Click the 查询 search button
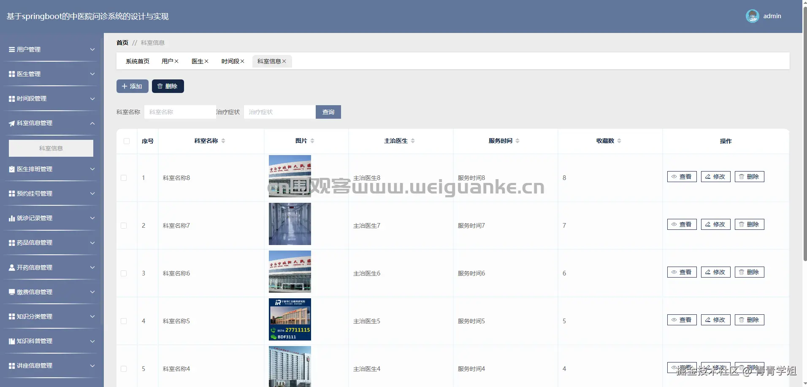807x387 pixels. click(x=328, y=112)
